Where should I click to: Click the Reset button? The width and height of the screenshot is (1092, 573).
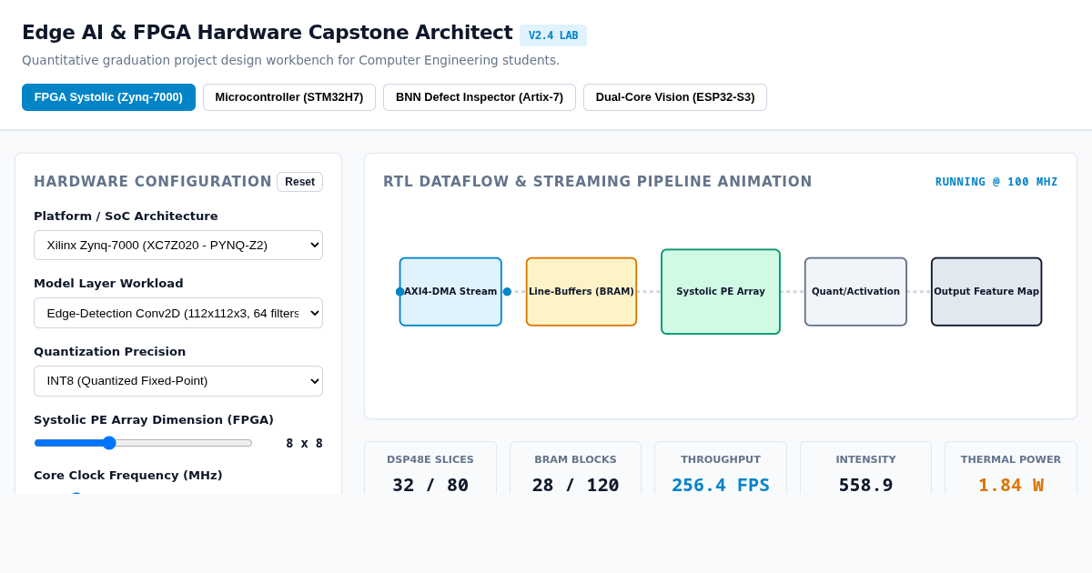299,182
